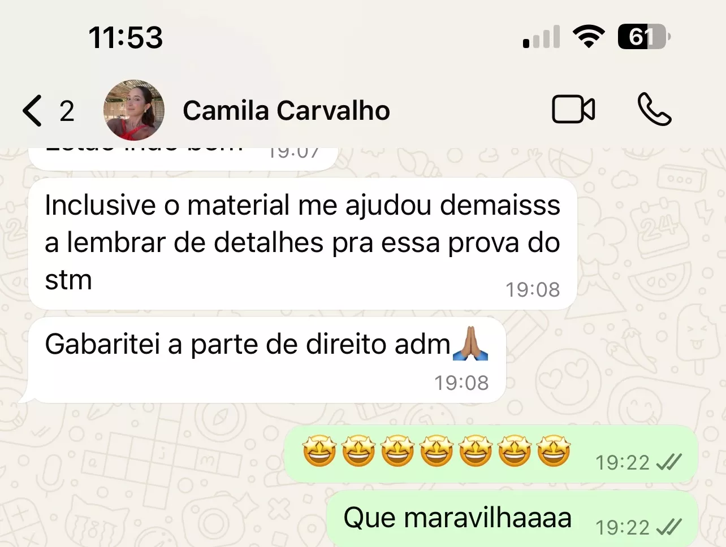726x547 pixels.
Task: Start a voice call with Camila
Action: pos(654,110)
